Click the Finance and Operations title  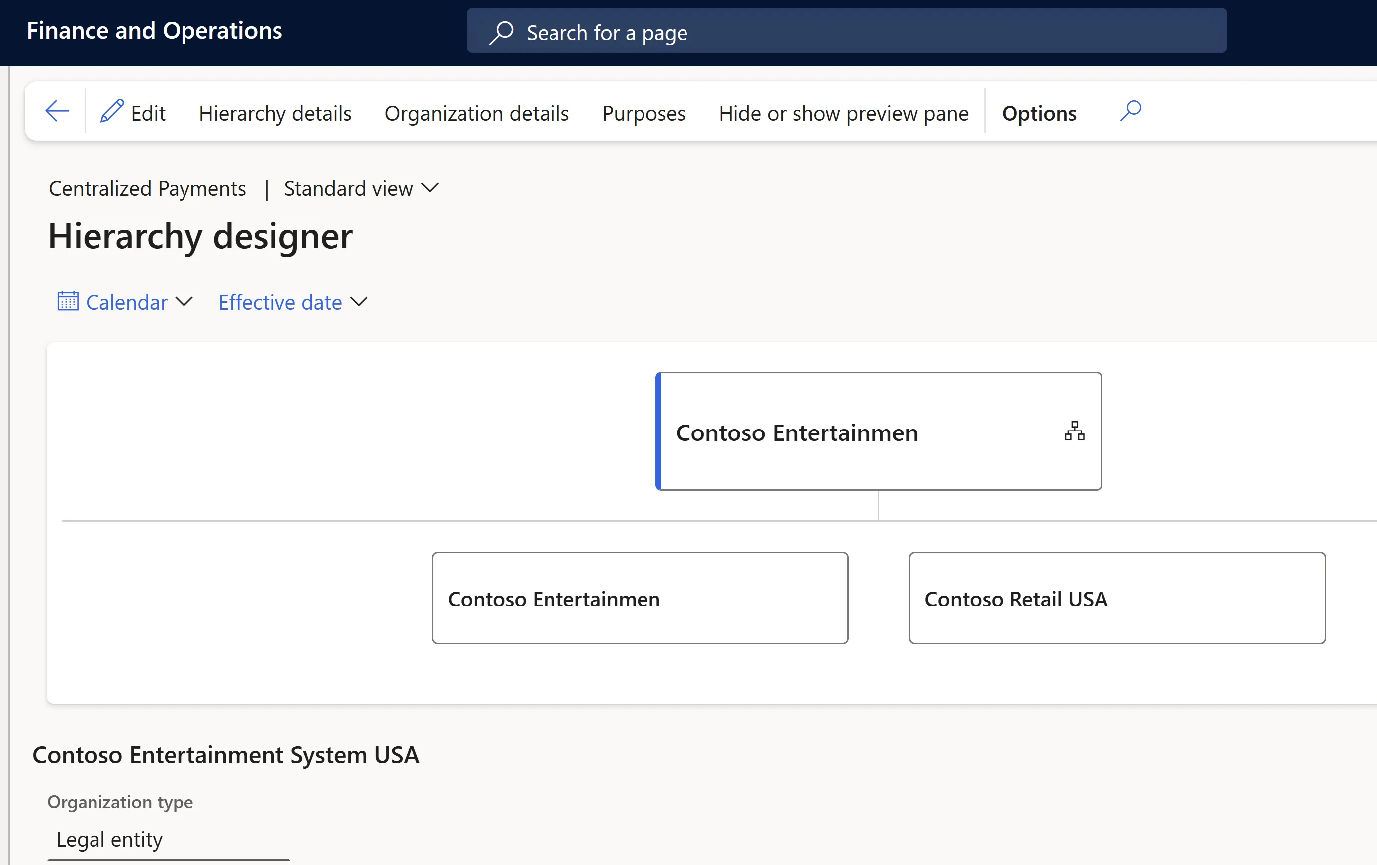[x=154, y=31]
